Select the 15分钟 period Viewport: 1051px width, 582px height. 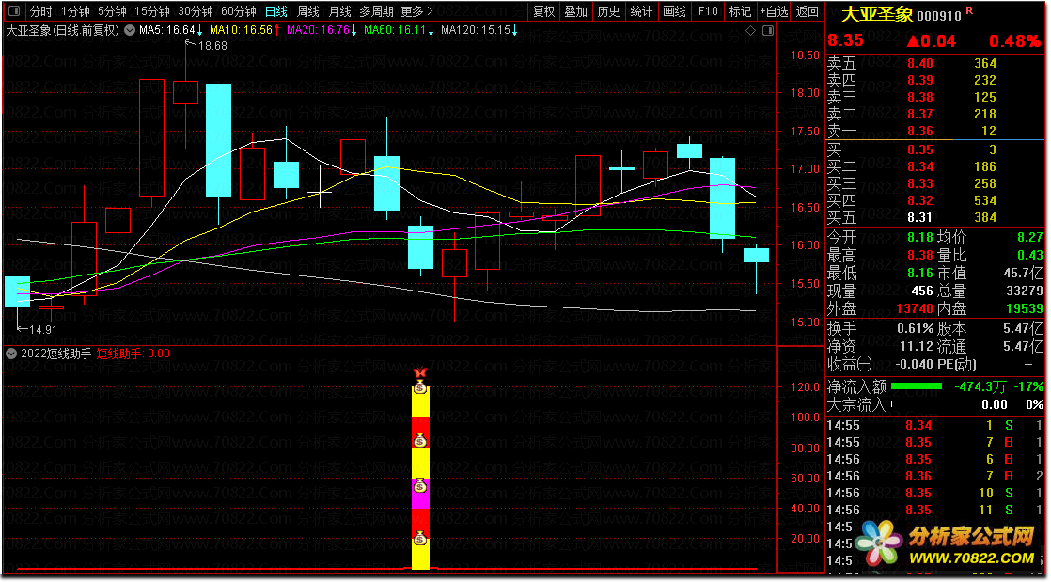click(x=151, y=11)
